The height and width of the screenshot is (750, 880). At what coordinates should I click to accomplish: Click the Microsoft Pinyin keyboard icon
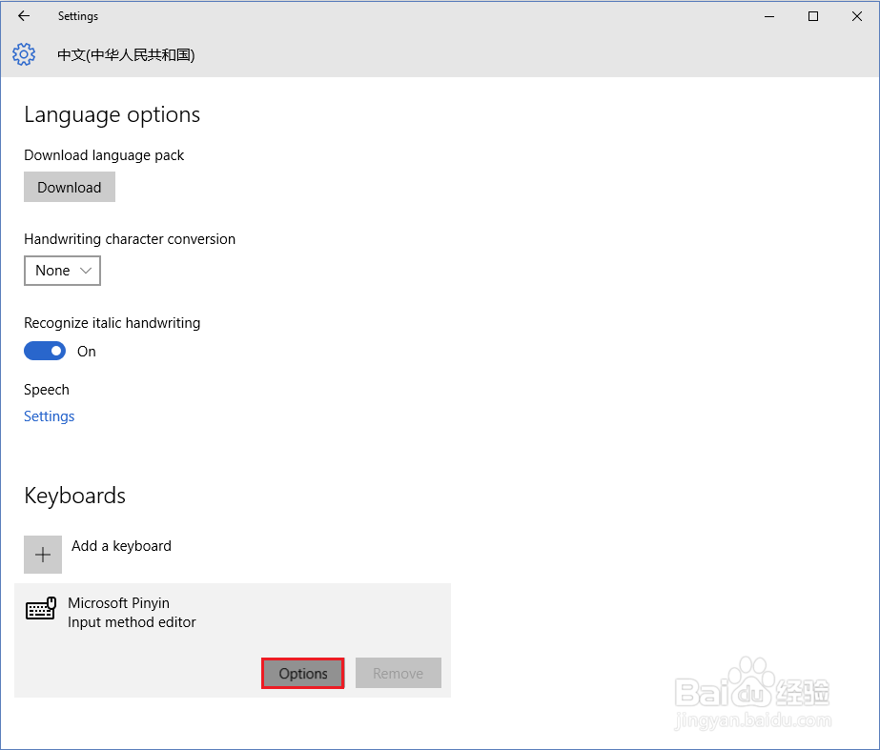41,609
